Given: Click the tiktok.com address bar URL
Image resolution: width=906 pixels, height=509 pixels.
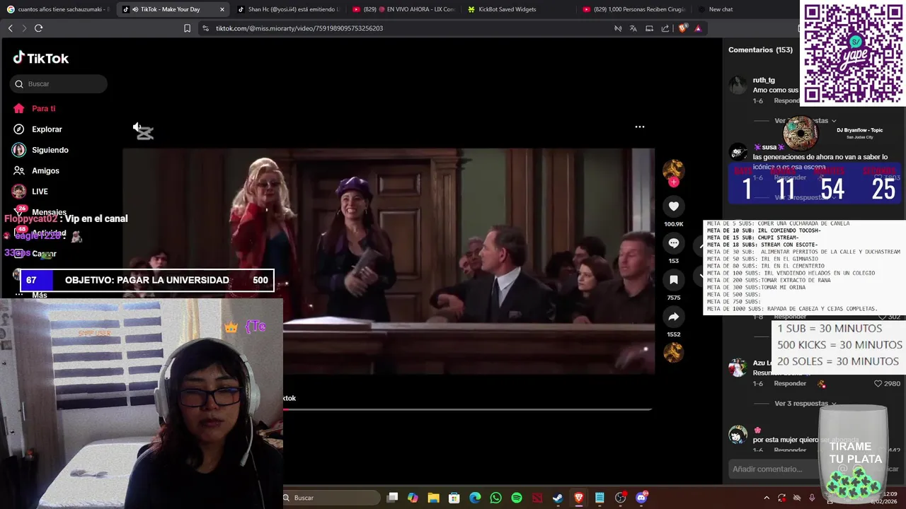Looking at the screenshot, I should (x=299, y=28).
